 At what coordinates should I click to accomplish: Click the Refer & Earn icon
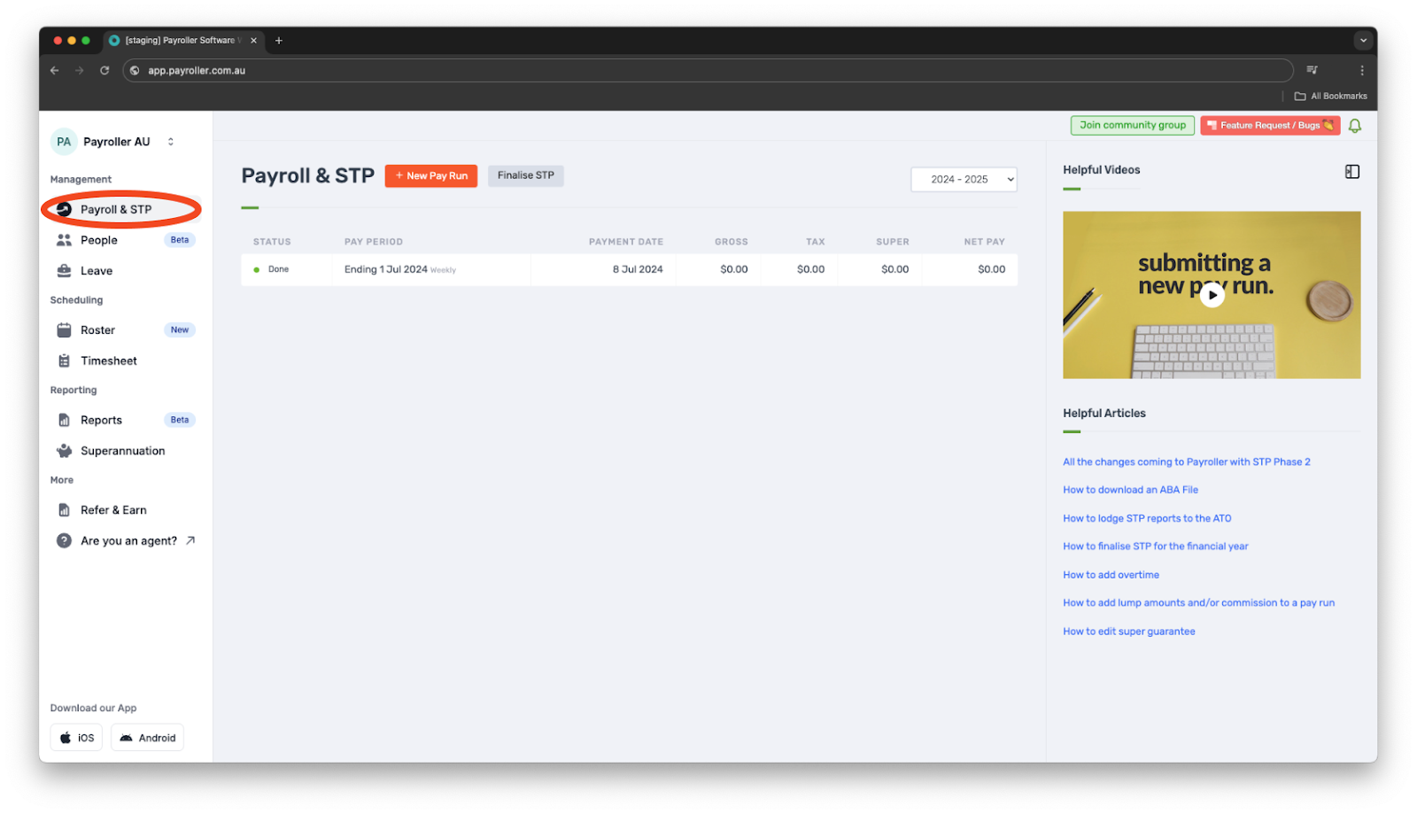tap(64, 510)
